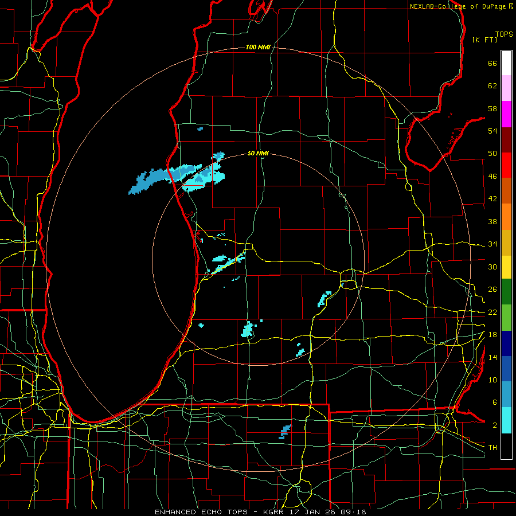Click the legend value "18"
The height and width of the screenshot is (516, 516).
pyautogui.click(x=492, y=335)
